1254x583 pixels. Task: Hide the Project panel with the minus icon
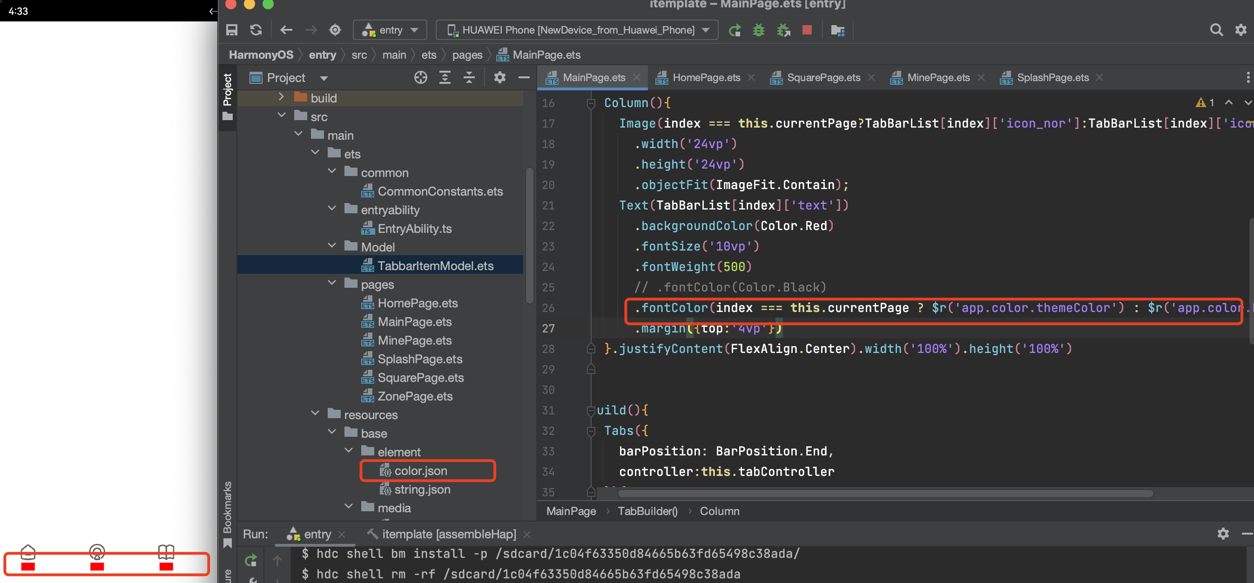tap(524, 77)
